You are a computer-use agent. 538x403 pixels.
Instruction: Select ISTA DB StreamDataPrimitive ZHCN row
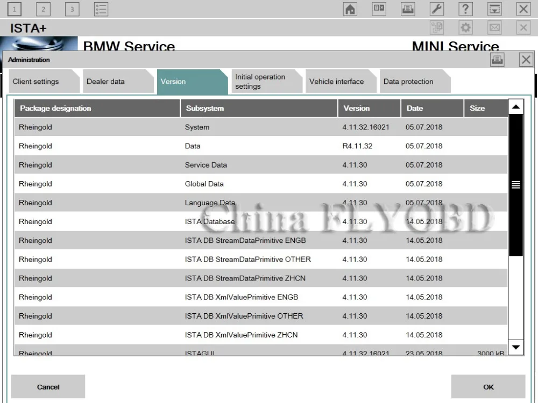point(261,278)
